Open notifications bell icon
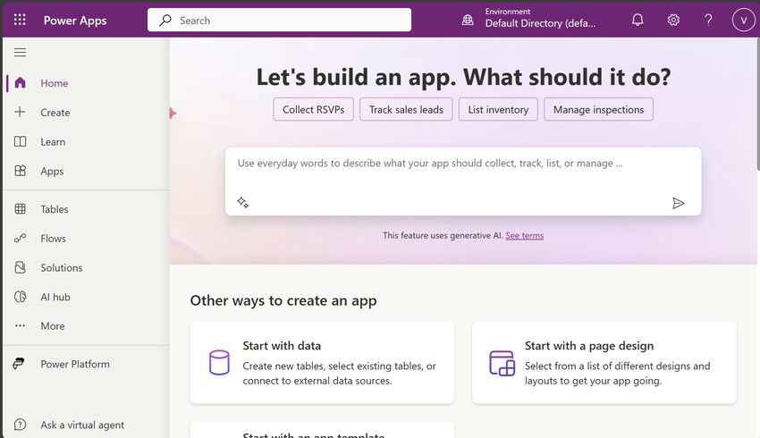This screenshot has width=760, height=438. pyautogui.click(x=638, y=20)
